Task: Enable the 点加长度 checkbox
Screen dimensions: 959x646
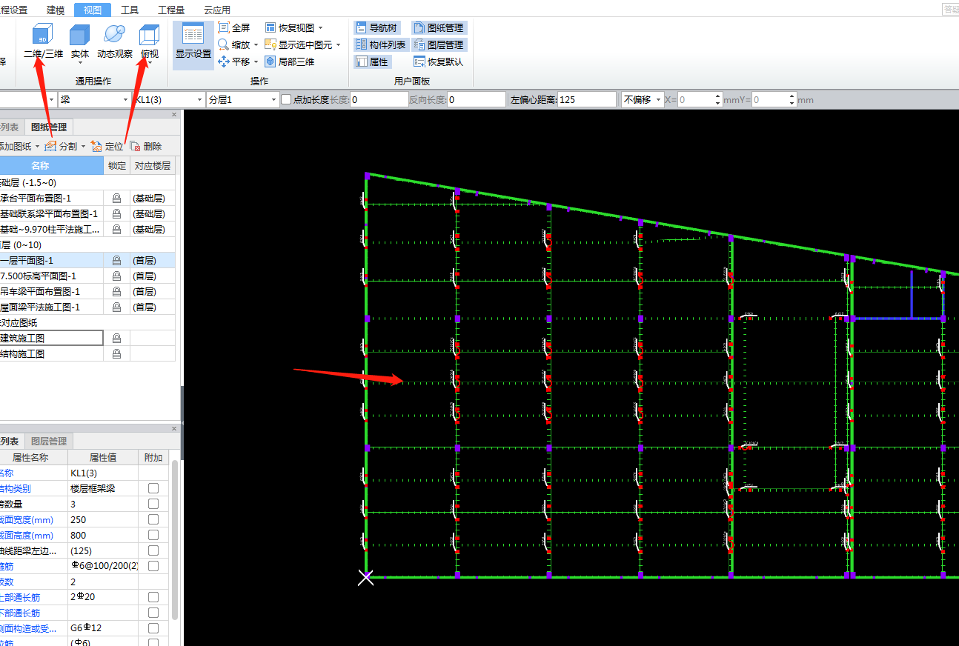Action: 286,99
